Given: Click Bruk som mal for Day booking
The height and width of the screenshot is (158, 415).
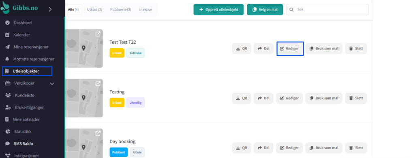Looking at the screenshot, I should click(324, 148).
